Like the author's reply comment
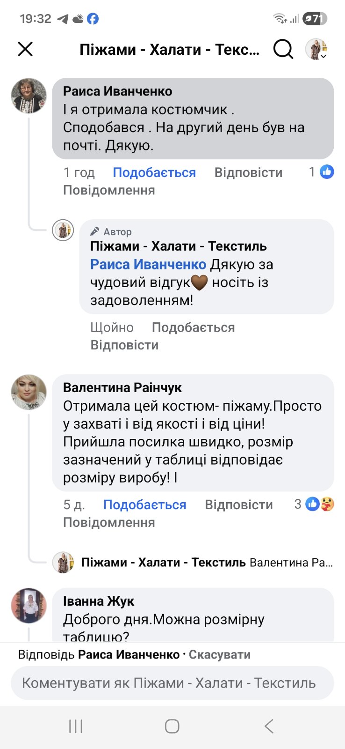The image size is (345, 749). point(193,327)
